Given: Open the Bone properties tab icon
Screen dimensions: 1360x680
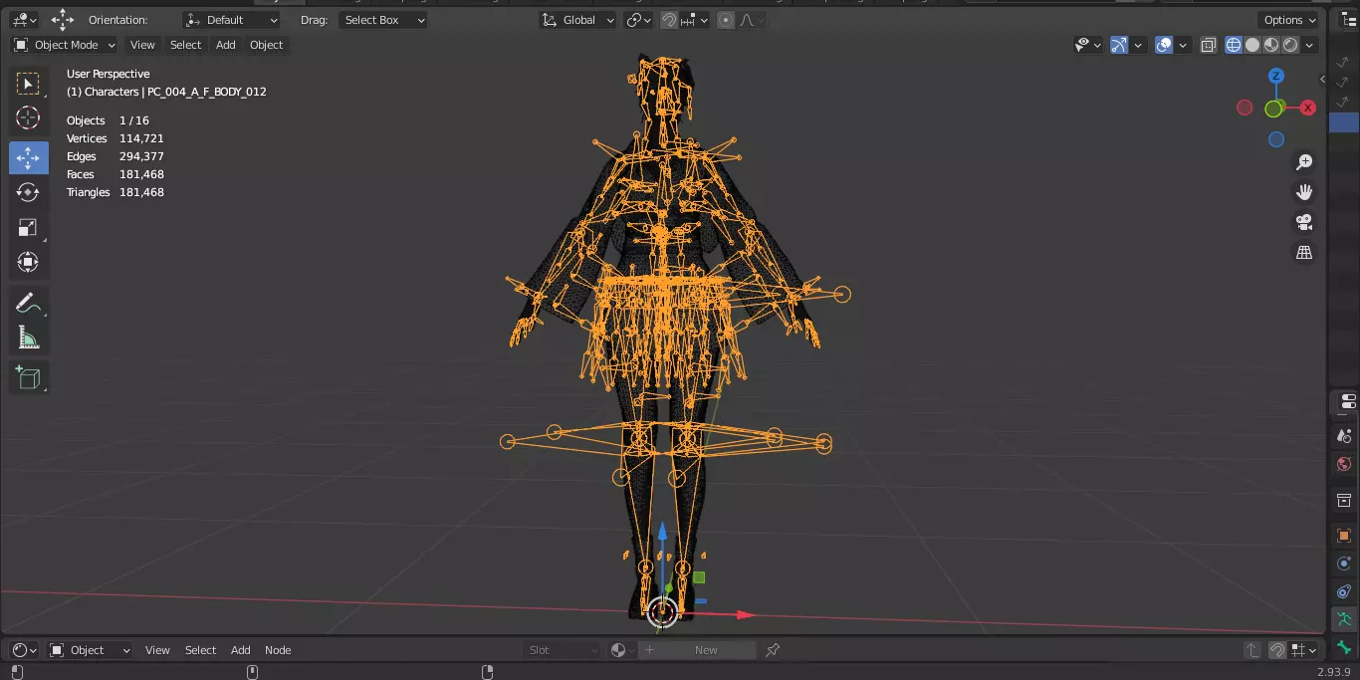Looking at the screenshot, I should [x=1344, y=647].
